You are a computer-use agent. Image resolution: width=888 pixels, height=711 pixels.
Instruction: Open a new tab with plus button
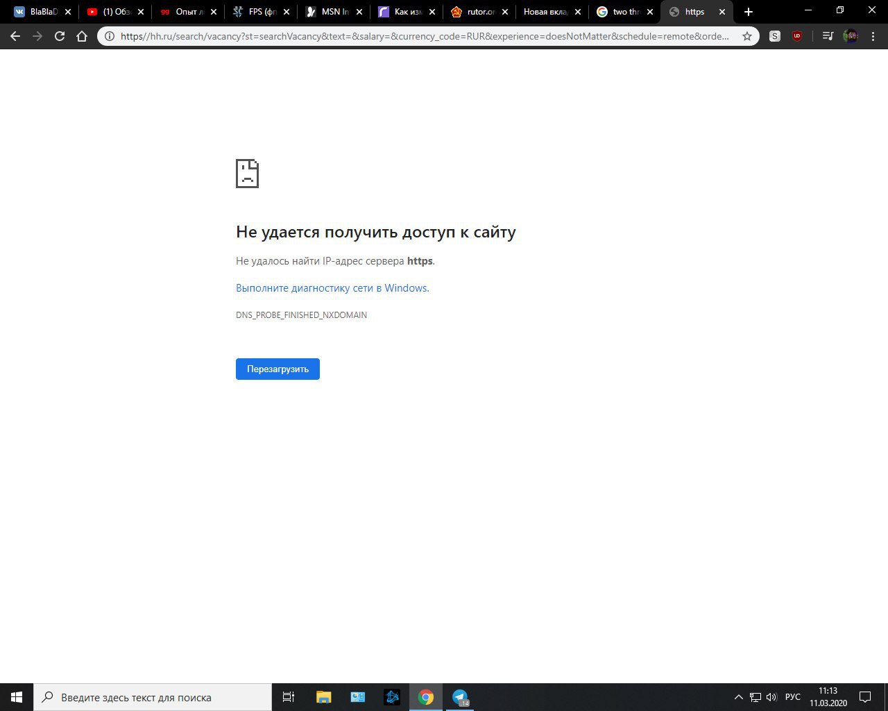pyautogui.click(x=748, y=12)
